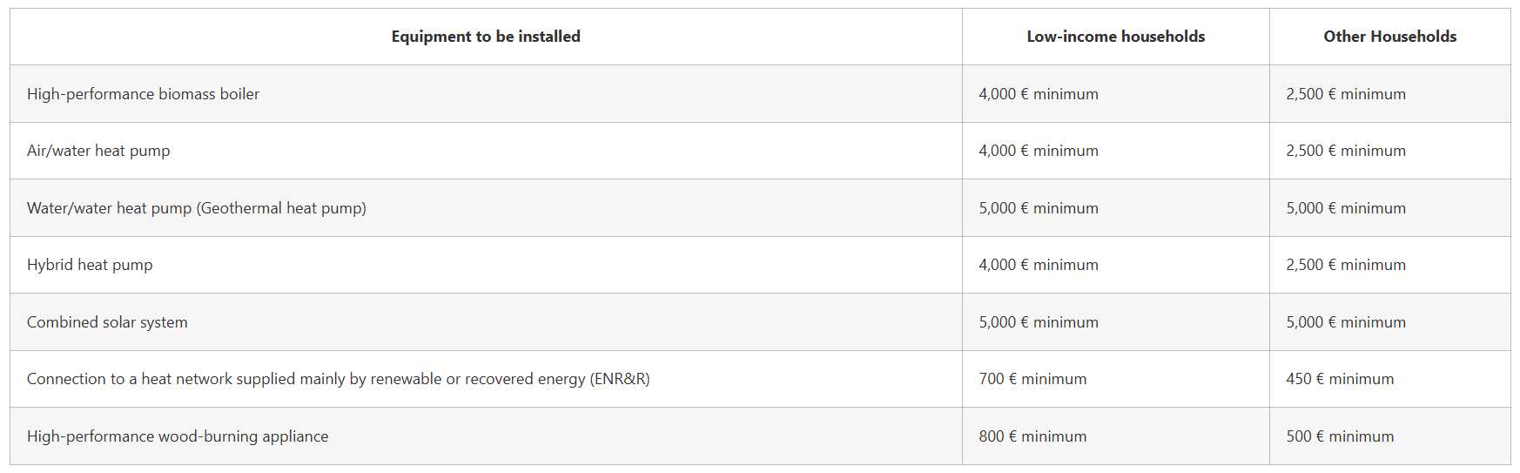Click the 'Equipment to be installed' column header
The width and height of the screenshot is (1520, 473).
486,37
